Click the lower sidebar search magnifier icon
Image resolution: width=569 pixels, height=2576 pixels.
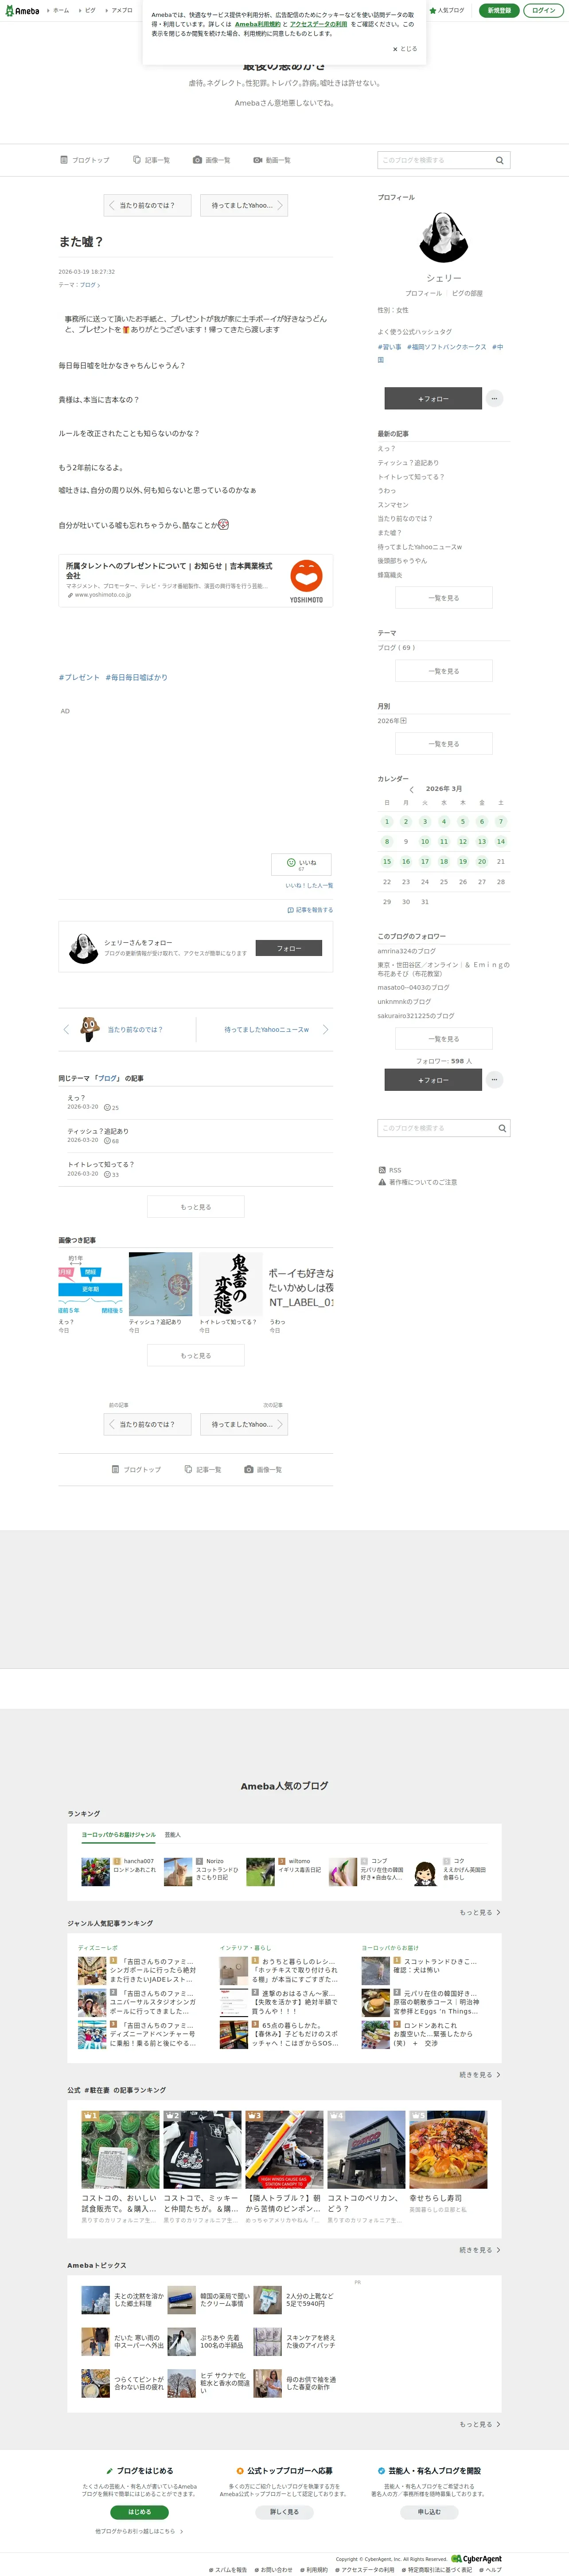point(502,1128)
